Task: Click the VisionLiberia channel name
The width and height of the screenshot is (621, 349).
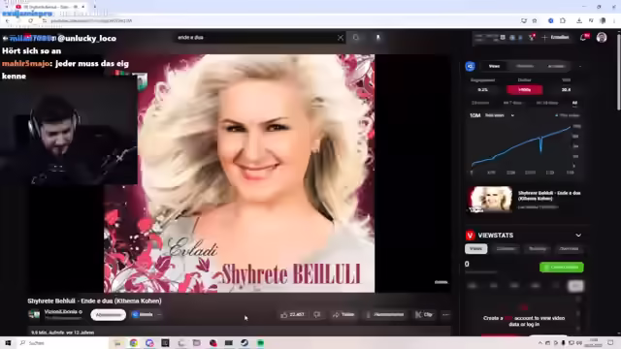Action: tap(61, 312)
